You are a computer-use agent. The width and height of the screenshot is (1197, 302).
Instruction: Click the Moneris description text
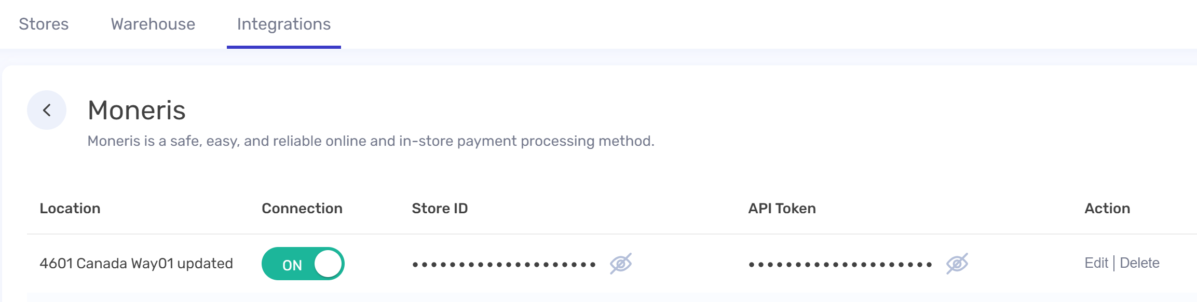pyautogui.click(x=371, y=141)
